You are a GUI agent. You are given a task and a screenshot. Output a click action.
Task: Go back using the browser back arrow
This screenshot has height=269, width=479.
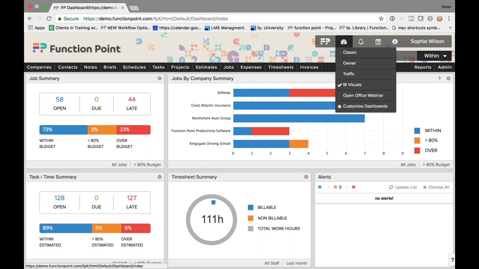30,19
